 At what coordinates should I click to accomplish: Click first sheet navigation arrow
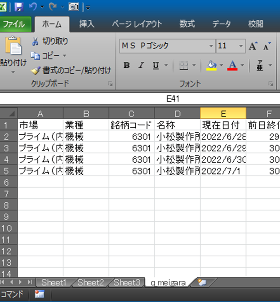click(2, 282)
